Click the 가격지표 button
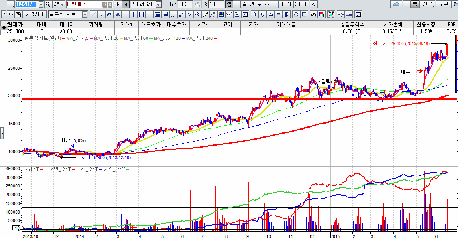The height and width of the screenshot is (238, 458). pos(35,14)
